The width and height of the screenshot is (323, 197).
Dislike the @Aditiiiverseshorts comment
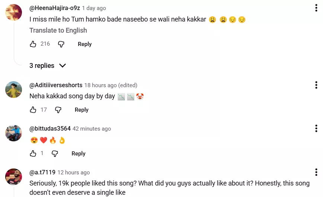click(x=58, y=110)
